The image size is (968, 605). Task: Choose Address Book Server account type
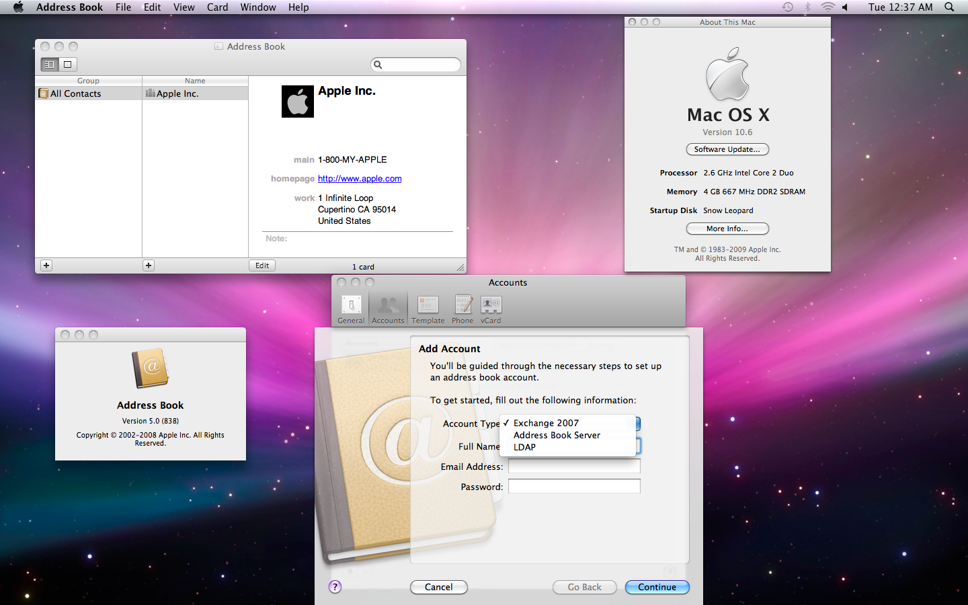pos(568,435)
